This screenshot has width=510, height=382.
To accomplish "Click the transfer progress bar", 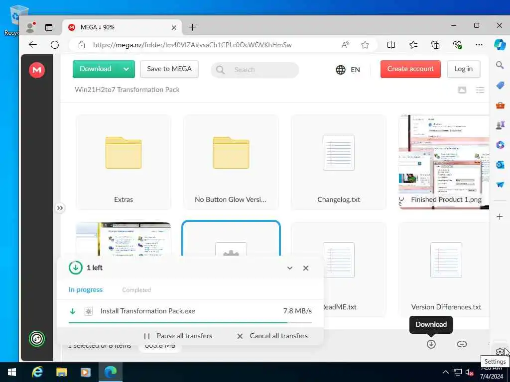I will [x=190, y=323].
